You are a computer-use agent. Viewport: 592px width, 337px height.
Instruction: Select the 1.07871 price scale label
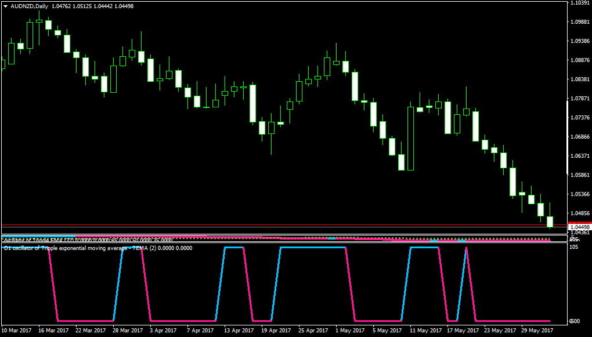[580, 99]
